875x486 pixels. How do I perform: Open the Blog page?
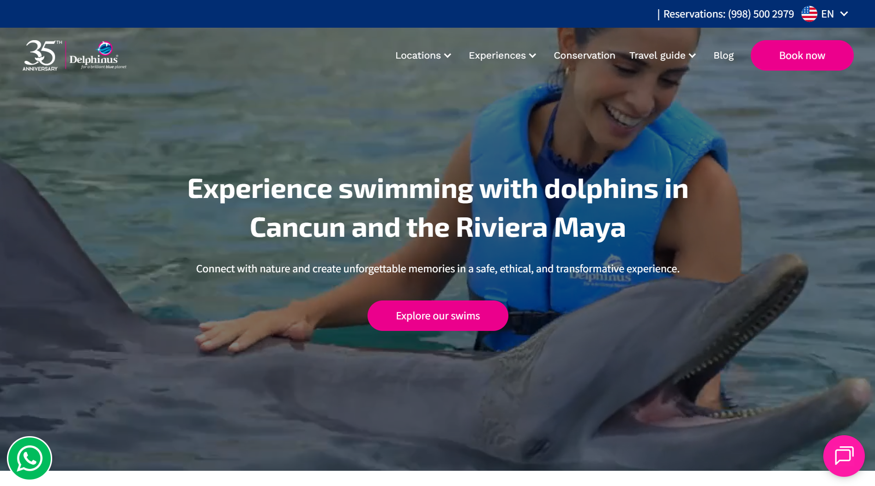[723, 55]
